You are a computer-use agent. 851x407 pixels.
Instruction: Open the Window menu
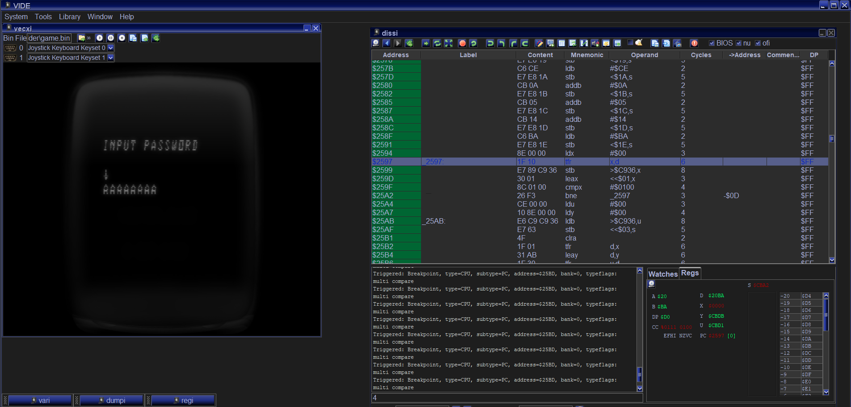[100, 17]
